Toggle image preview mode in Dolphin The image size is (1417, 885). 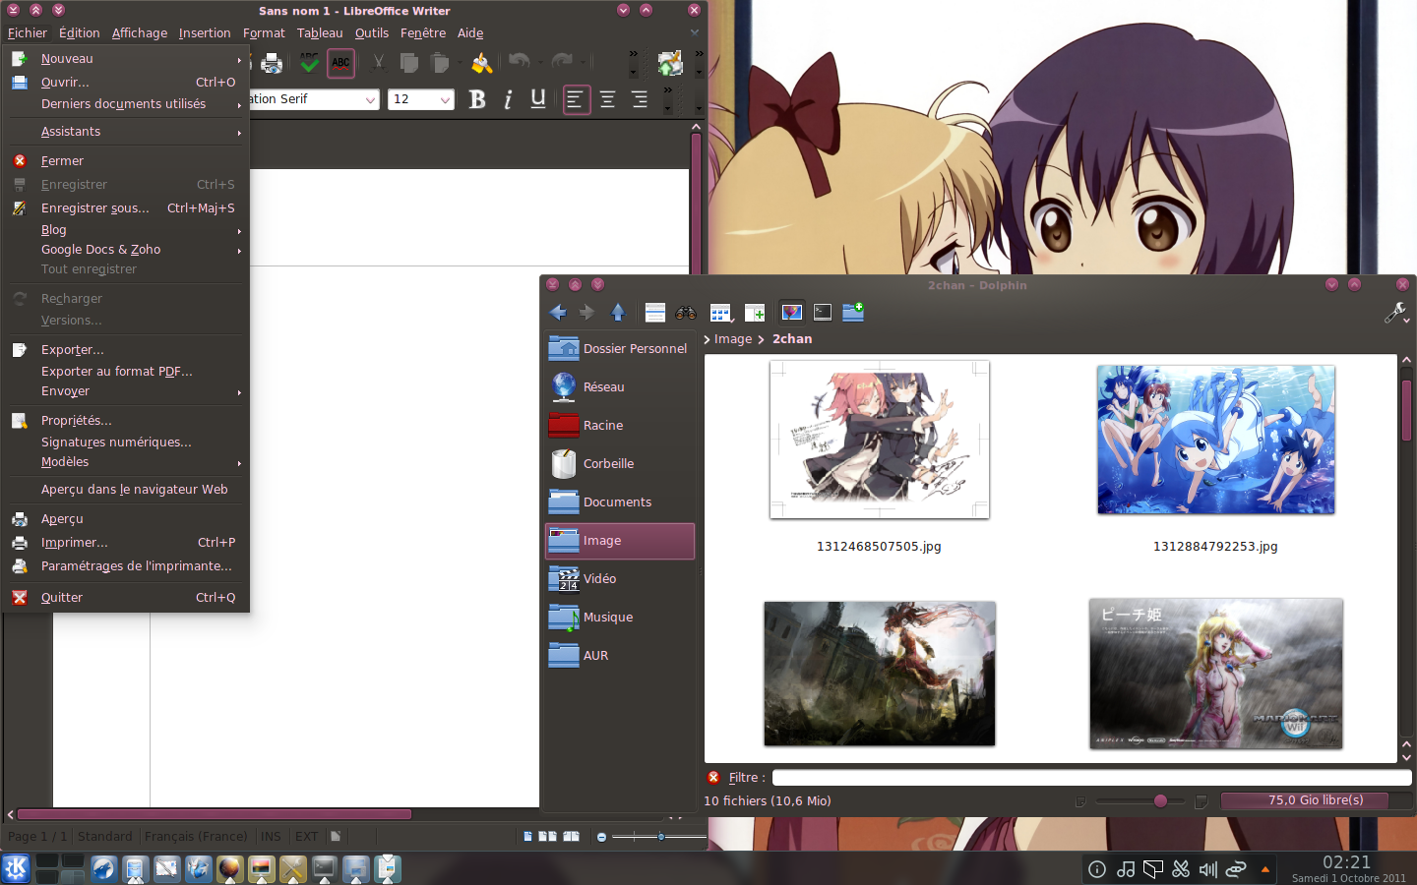point(792,313)
